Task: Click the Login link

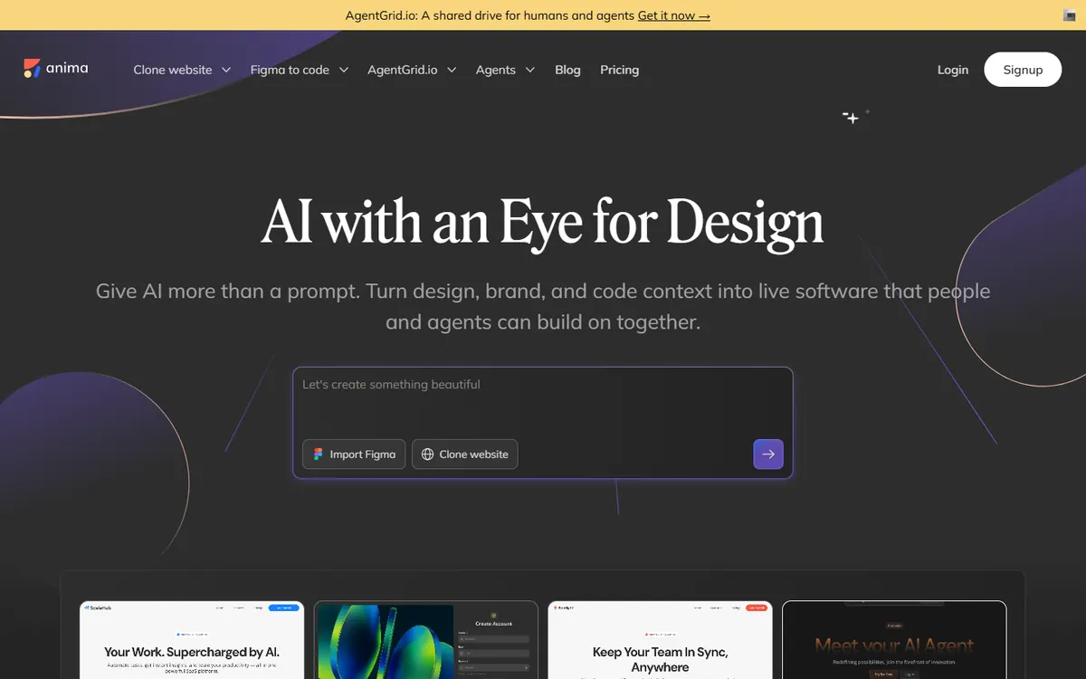Action: (953, 70)
